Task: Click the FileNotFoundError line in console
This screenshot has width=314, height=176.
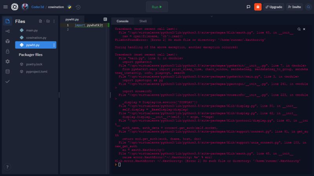Action: [x=190, y=40]
